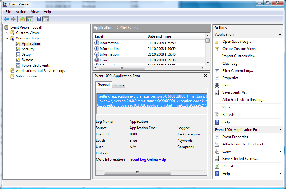Image resolution: width=286 pixels, height=189 pixels.
Task: Collapse the Windows Logs tree node
Action: coord(7,39)
